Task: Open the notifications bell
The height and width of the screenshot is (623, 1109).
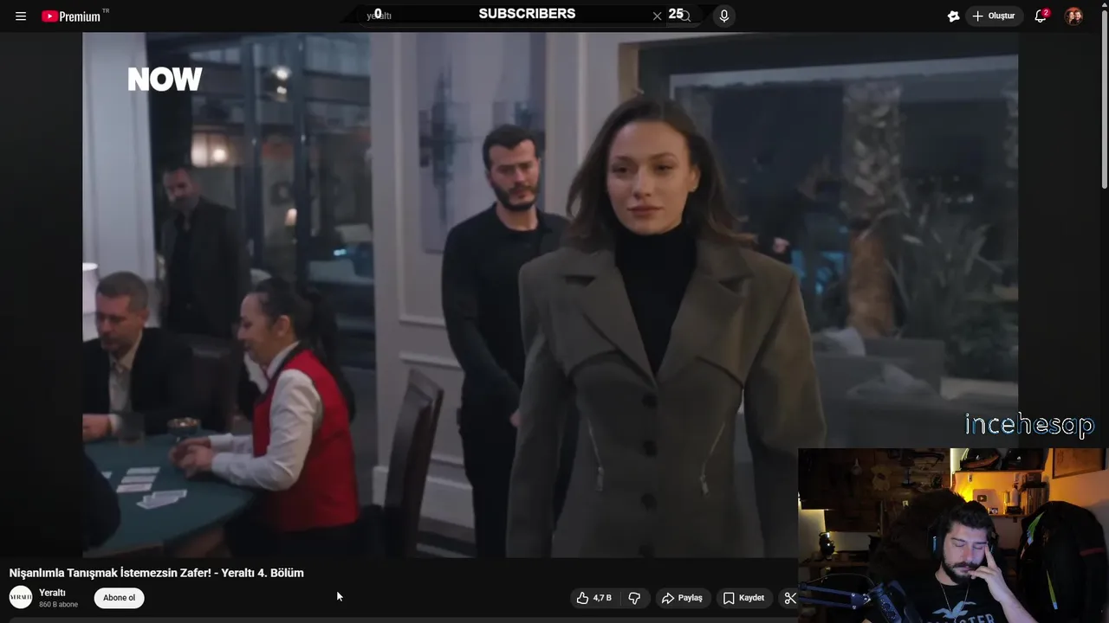Action: point(1041,16)
